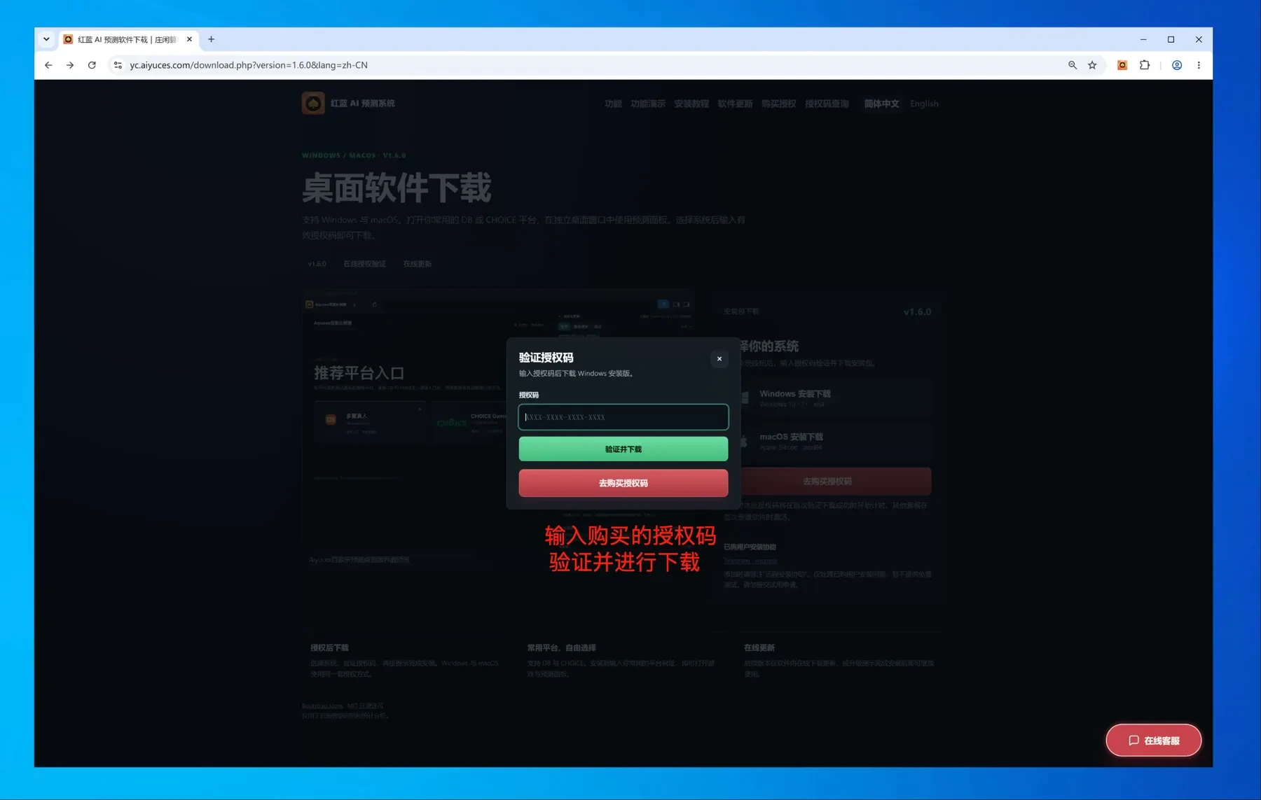Open the 购买授权 nav item
1261x800 pixels.
tap(778, 104)
